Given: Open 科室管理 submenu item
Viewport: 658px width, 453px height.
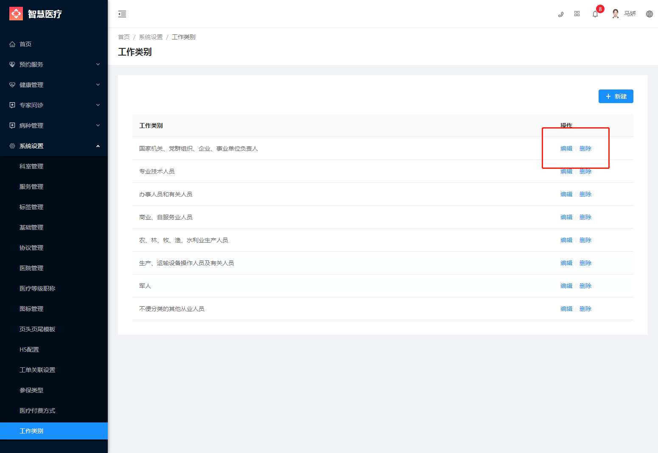Looking at the screenshot, I should tap(54, 166).
